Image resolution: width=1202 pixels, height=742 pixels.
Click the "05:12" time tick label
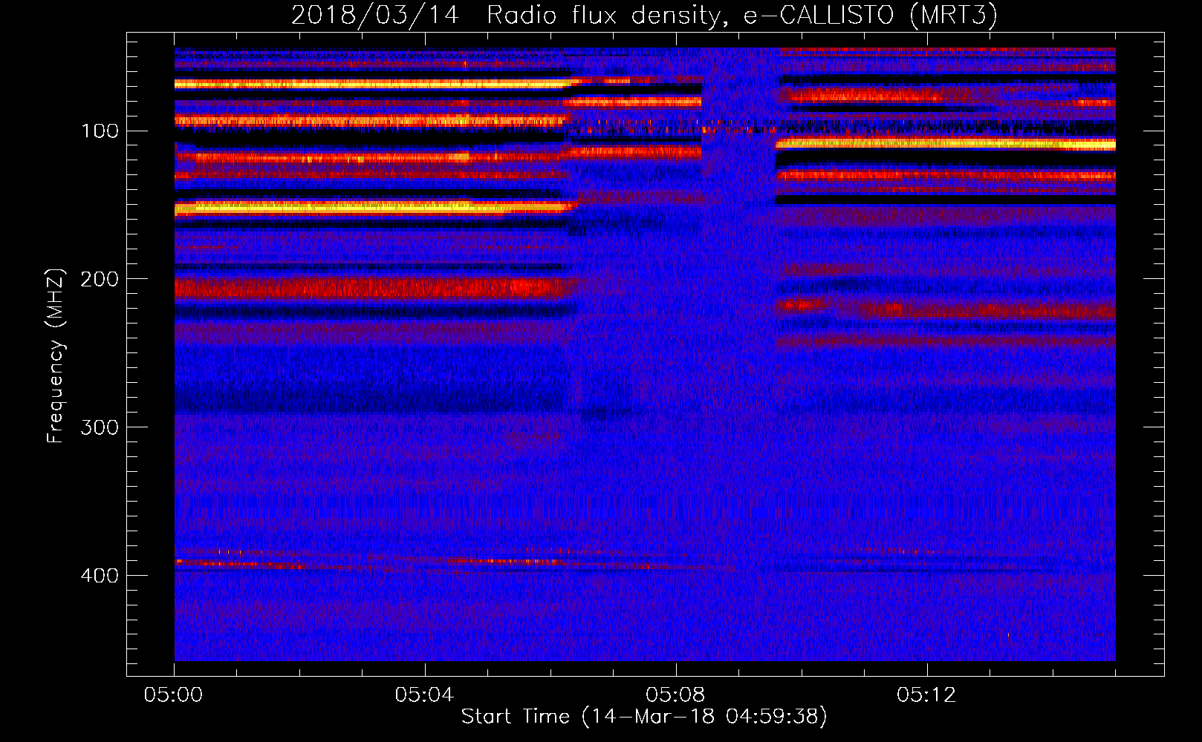coord(926,695)
